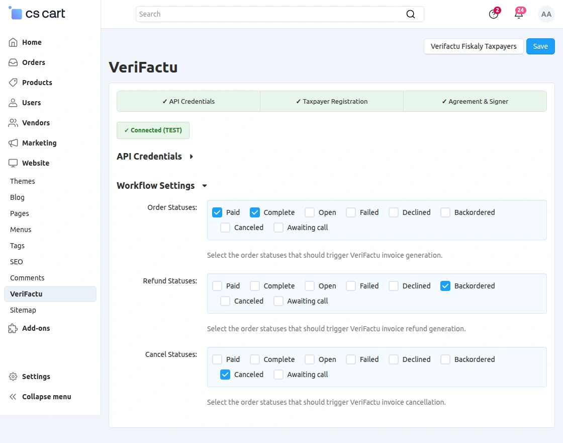Check Paid in Refund Statuses
This screenshot has height=443, width=563.
tap(217, 286)
